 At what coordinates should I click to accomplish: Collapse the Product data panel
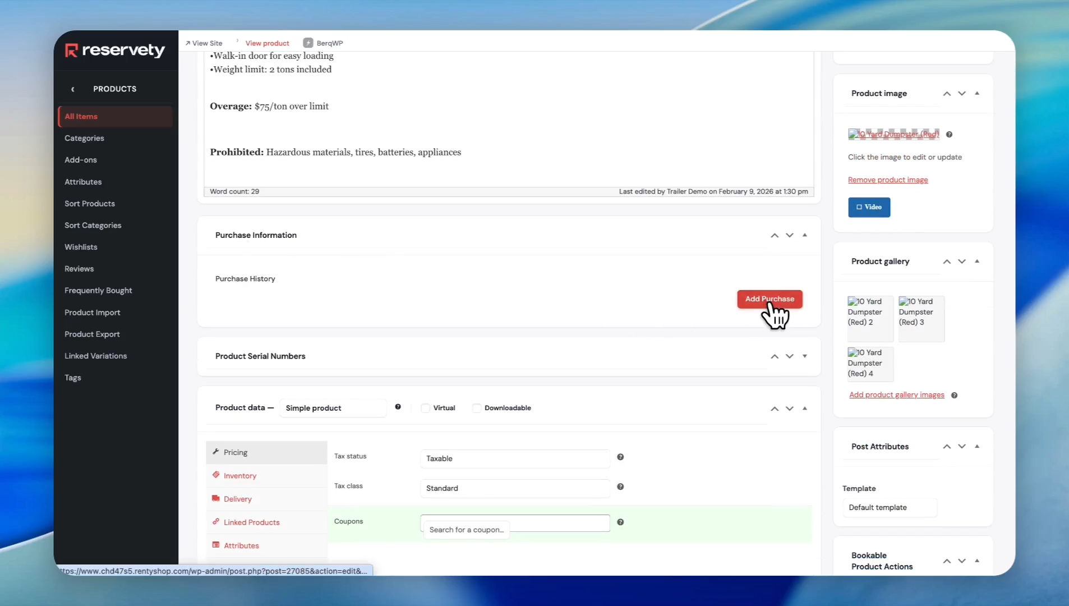[805, 408]
